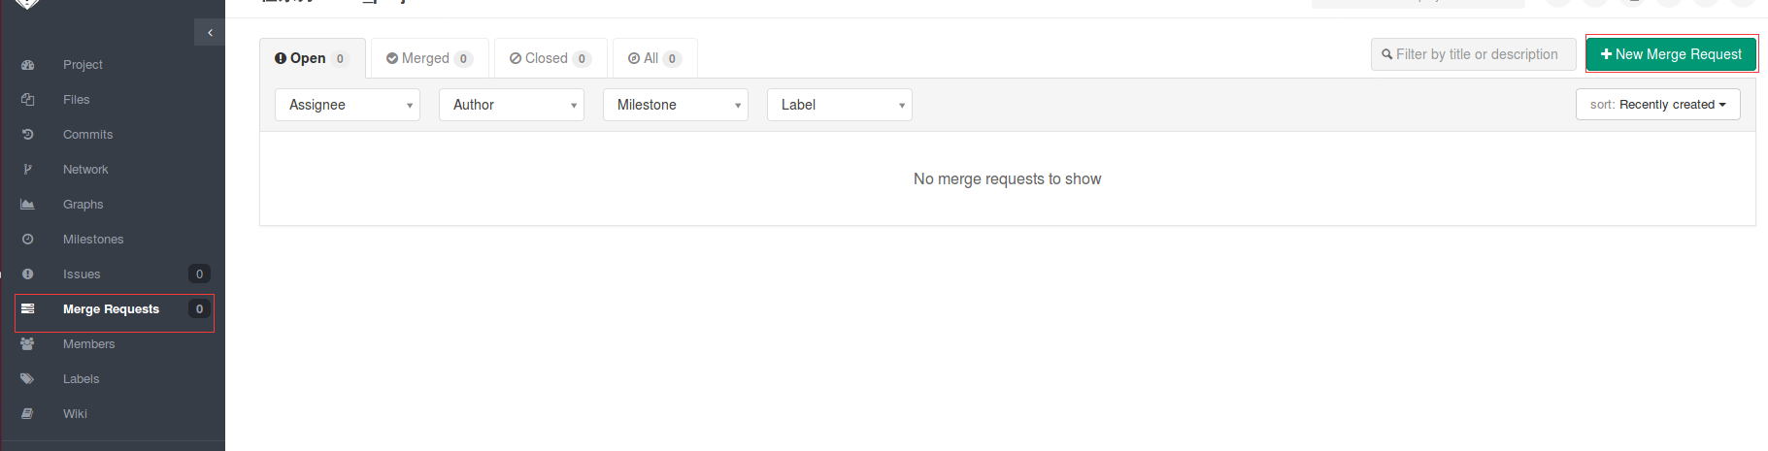This screenshot has height=451, width=1768.
Task: Click the Filter by title or description field
Action: click(x=1474, y=54)
